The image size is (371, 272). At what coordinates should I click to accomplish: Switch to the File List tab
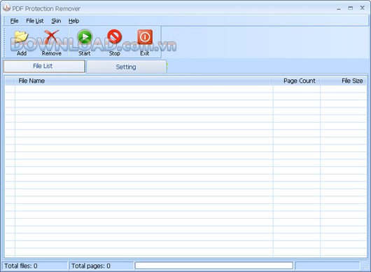44,66
